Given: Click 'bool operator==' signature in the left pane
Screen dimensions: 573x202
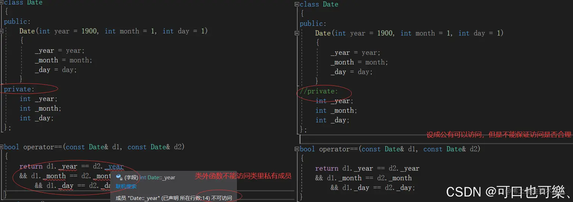Looking at the screenshot, I should (94, 147).
